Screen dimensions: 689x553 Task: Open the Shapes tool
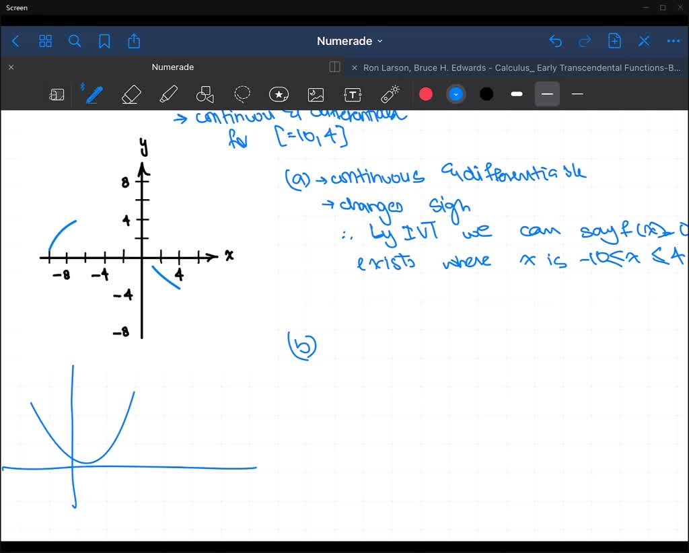click(x=205, y=94)
